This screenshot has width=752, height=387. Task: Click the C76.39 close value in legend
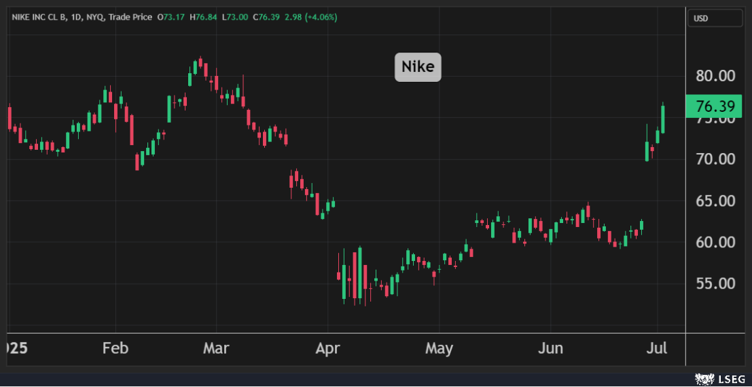tap(268, 17)
